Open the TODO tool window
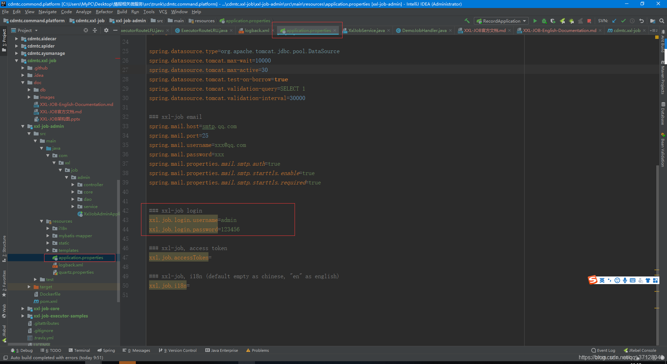 click(51, 350)
